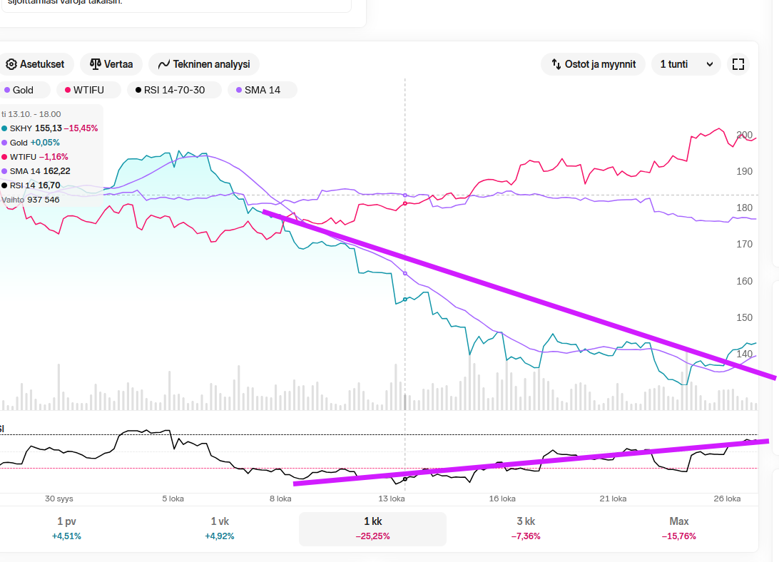779x562 pixels.
Task: Click the Ostot ja myynnit arrows icon
Action: pyautogui.click(x=556, y=64)
